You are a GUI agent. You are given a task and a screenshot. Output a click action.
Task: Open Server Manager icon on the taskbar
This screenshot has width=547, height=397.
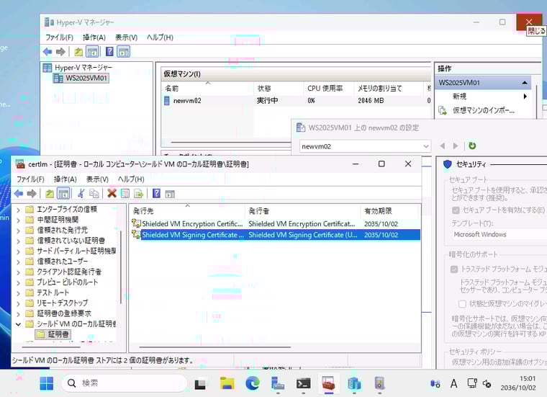pos(278,383)
